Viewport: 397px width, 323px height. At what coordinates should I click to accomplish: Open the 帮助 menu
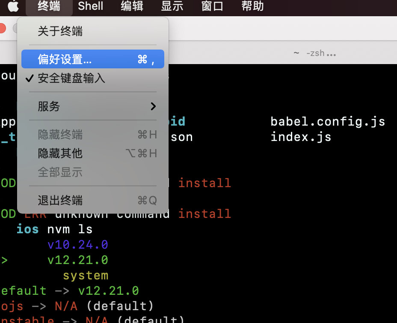[252, 6]
